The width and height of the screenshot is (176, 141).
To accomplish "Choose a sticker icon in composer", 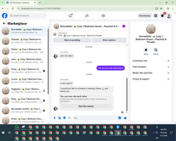I will coord(64,118).
